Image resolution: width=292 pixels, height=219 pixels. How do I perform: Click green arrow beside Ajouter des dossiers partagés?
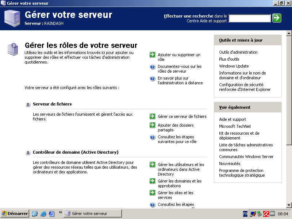[153, 125]
